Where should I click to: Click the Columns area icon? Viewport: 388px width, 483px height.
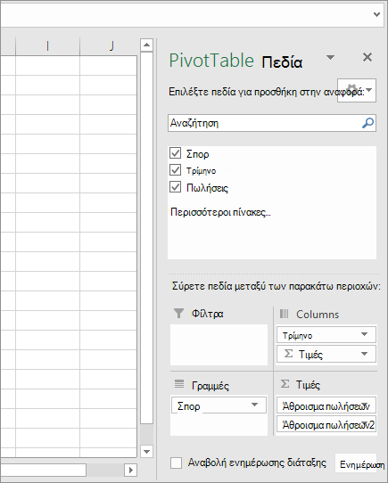[x=284, y=314]
